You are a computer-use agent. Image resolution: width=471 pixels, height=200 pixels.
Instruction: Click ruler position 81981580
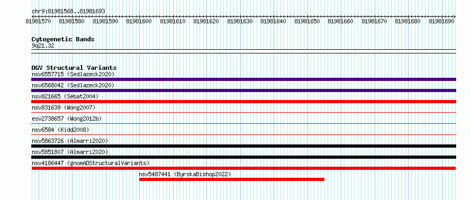[x=72, y=21]
